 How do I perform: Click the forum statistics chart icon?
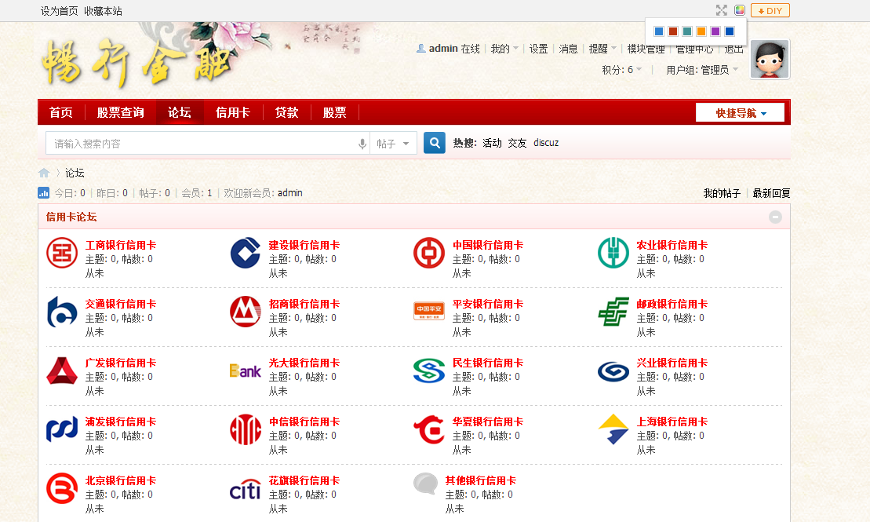click(x=43, y=192)
